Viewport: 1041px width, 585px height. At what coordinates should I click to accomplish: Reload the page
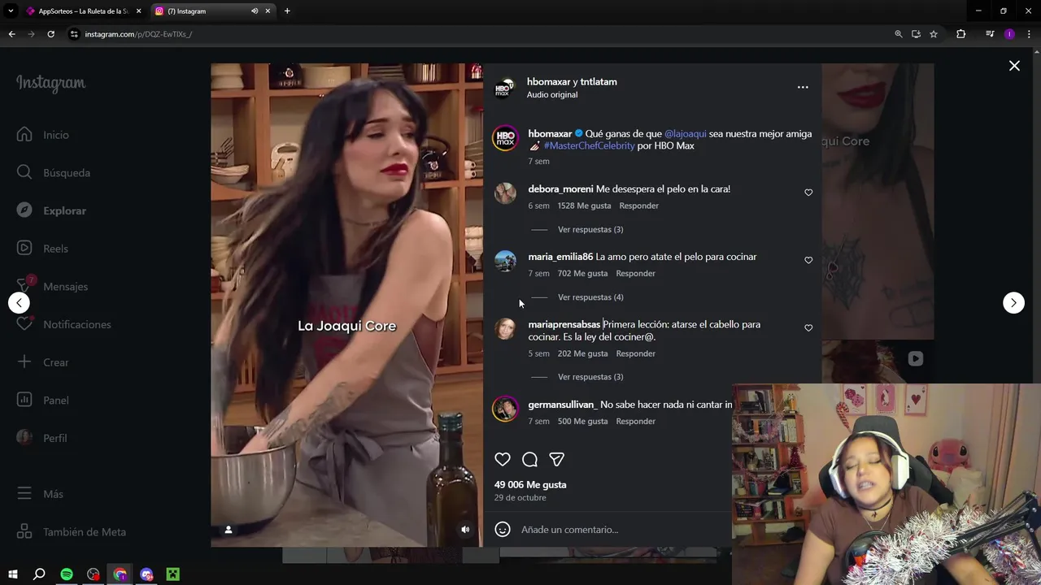click(50, 34)
